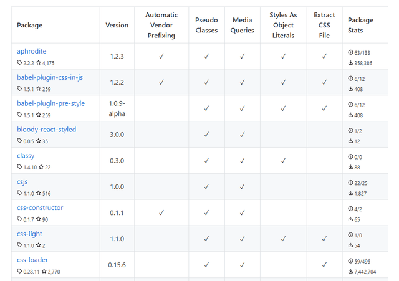Click the tag icon under classy
Image resolution: width=399 pixels, height=281 pixels.
click(19, 167)
